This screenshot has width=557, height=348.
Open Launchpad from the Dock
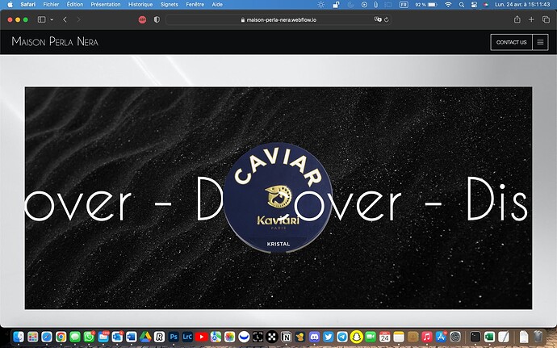click(32, 336)
